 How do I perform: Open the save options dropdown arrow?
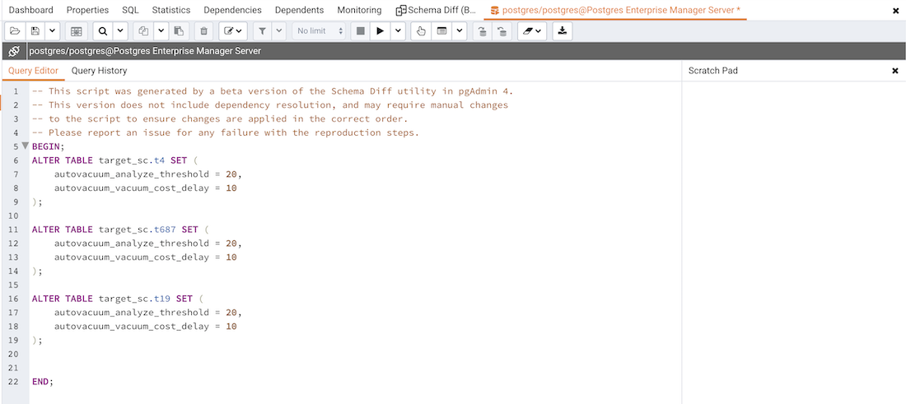click(x=52, y=31)
